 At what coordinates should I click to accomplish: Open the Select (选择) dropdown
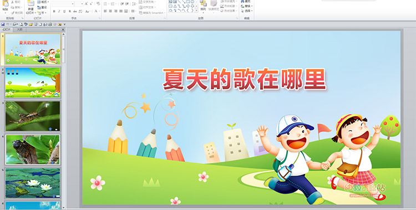tap(247, 11)
